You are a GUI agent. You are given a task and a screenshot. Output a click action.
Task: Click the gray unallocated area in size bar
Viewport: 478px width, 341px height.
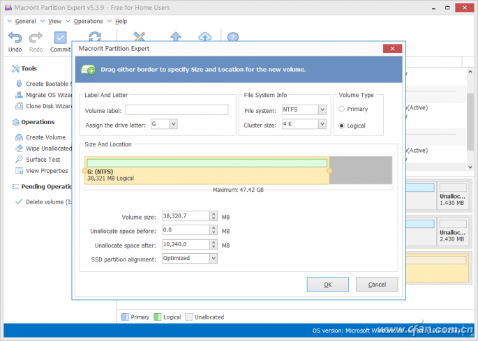361,170
